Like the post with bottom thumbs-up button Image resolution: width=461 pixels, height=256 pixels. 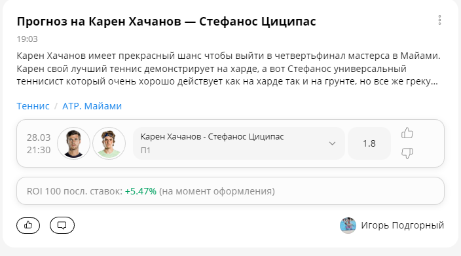(28, 225)
